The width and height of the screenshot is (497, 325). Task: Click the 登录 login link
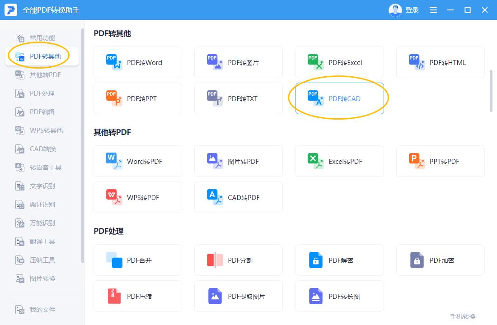tap(412, 10)
